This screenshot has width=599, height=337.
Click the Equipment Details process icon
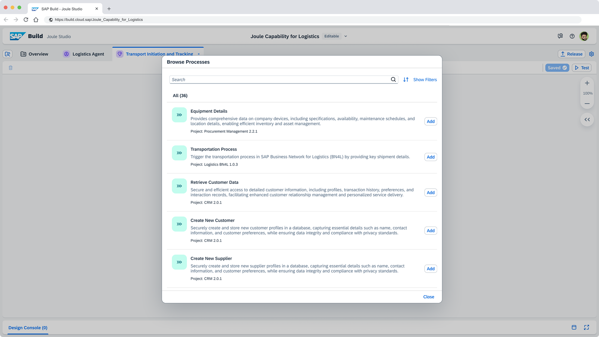pyautogui.click(x=179, y=115)
